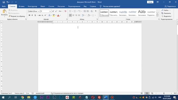Click the украинский language indicator

click(40, 93)
